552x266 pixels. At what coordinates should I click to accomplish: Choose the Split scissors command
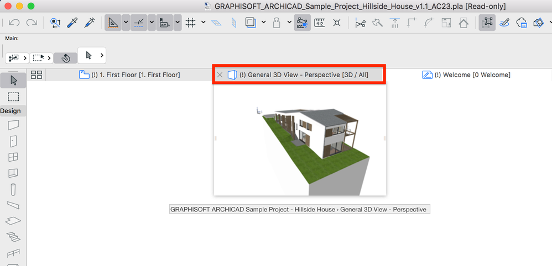click(x=360, y=23)
